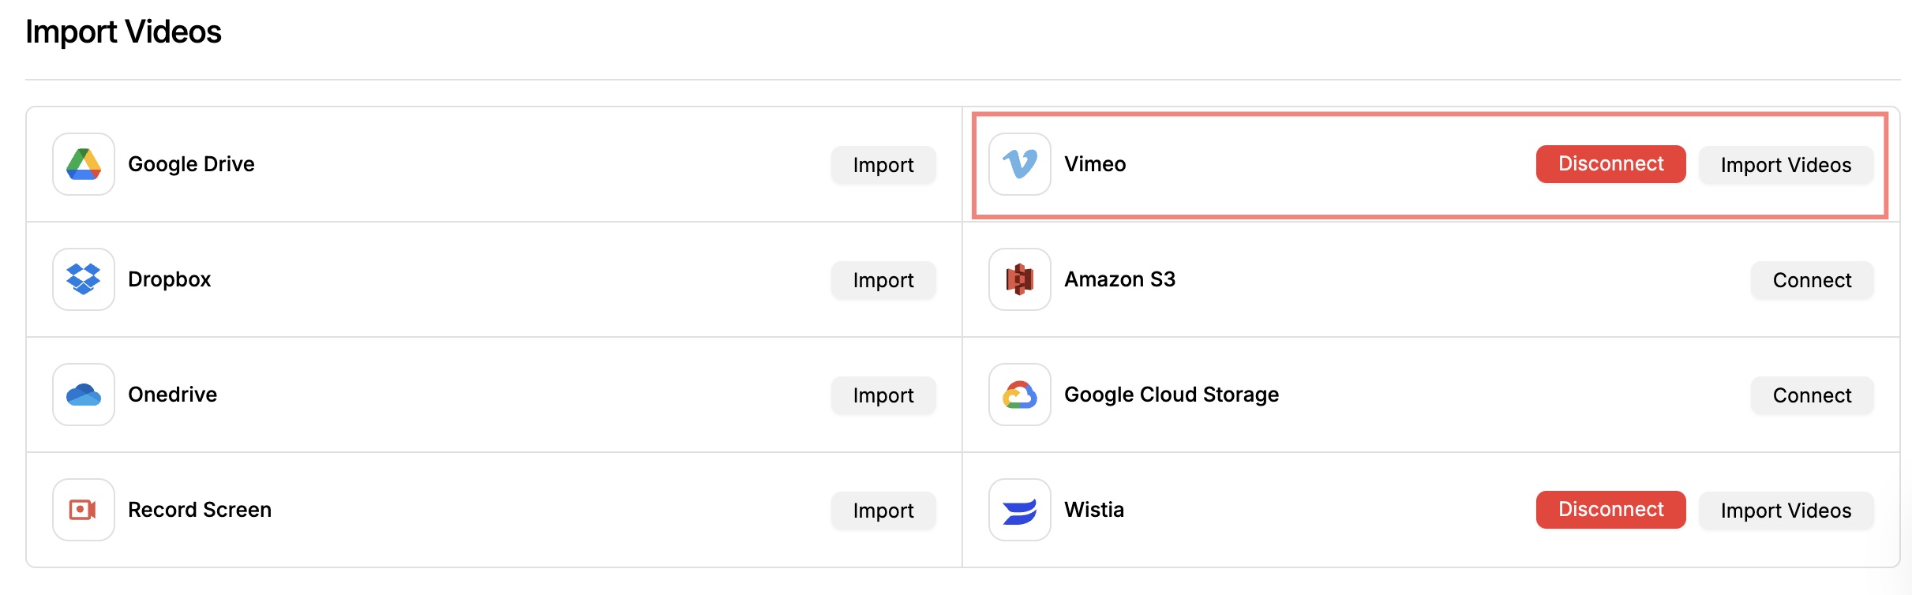Open Import Videos for Vimeo

(1786, 165)
